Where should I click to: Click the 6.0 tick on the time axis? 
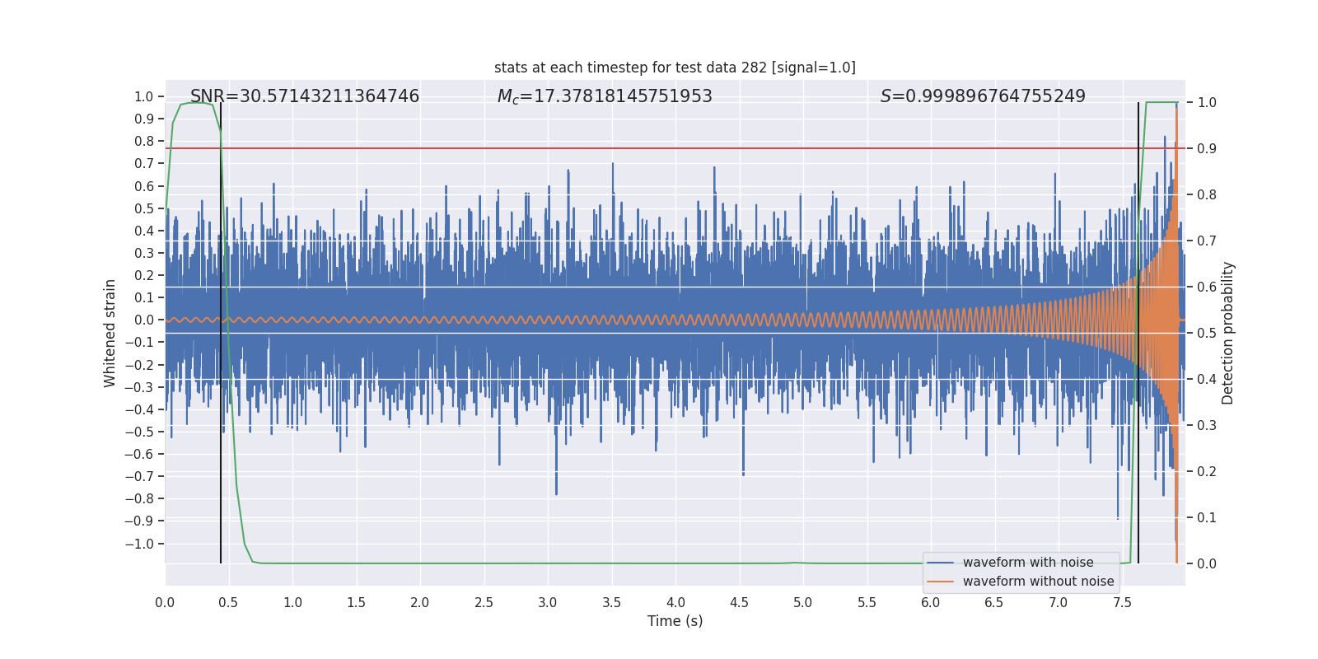931,602
